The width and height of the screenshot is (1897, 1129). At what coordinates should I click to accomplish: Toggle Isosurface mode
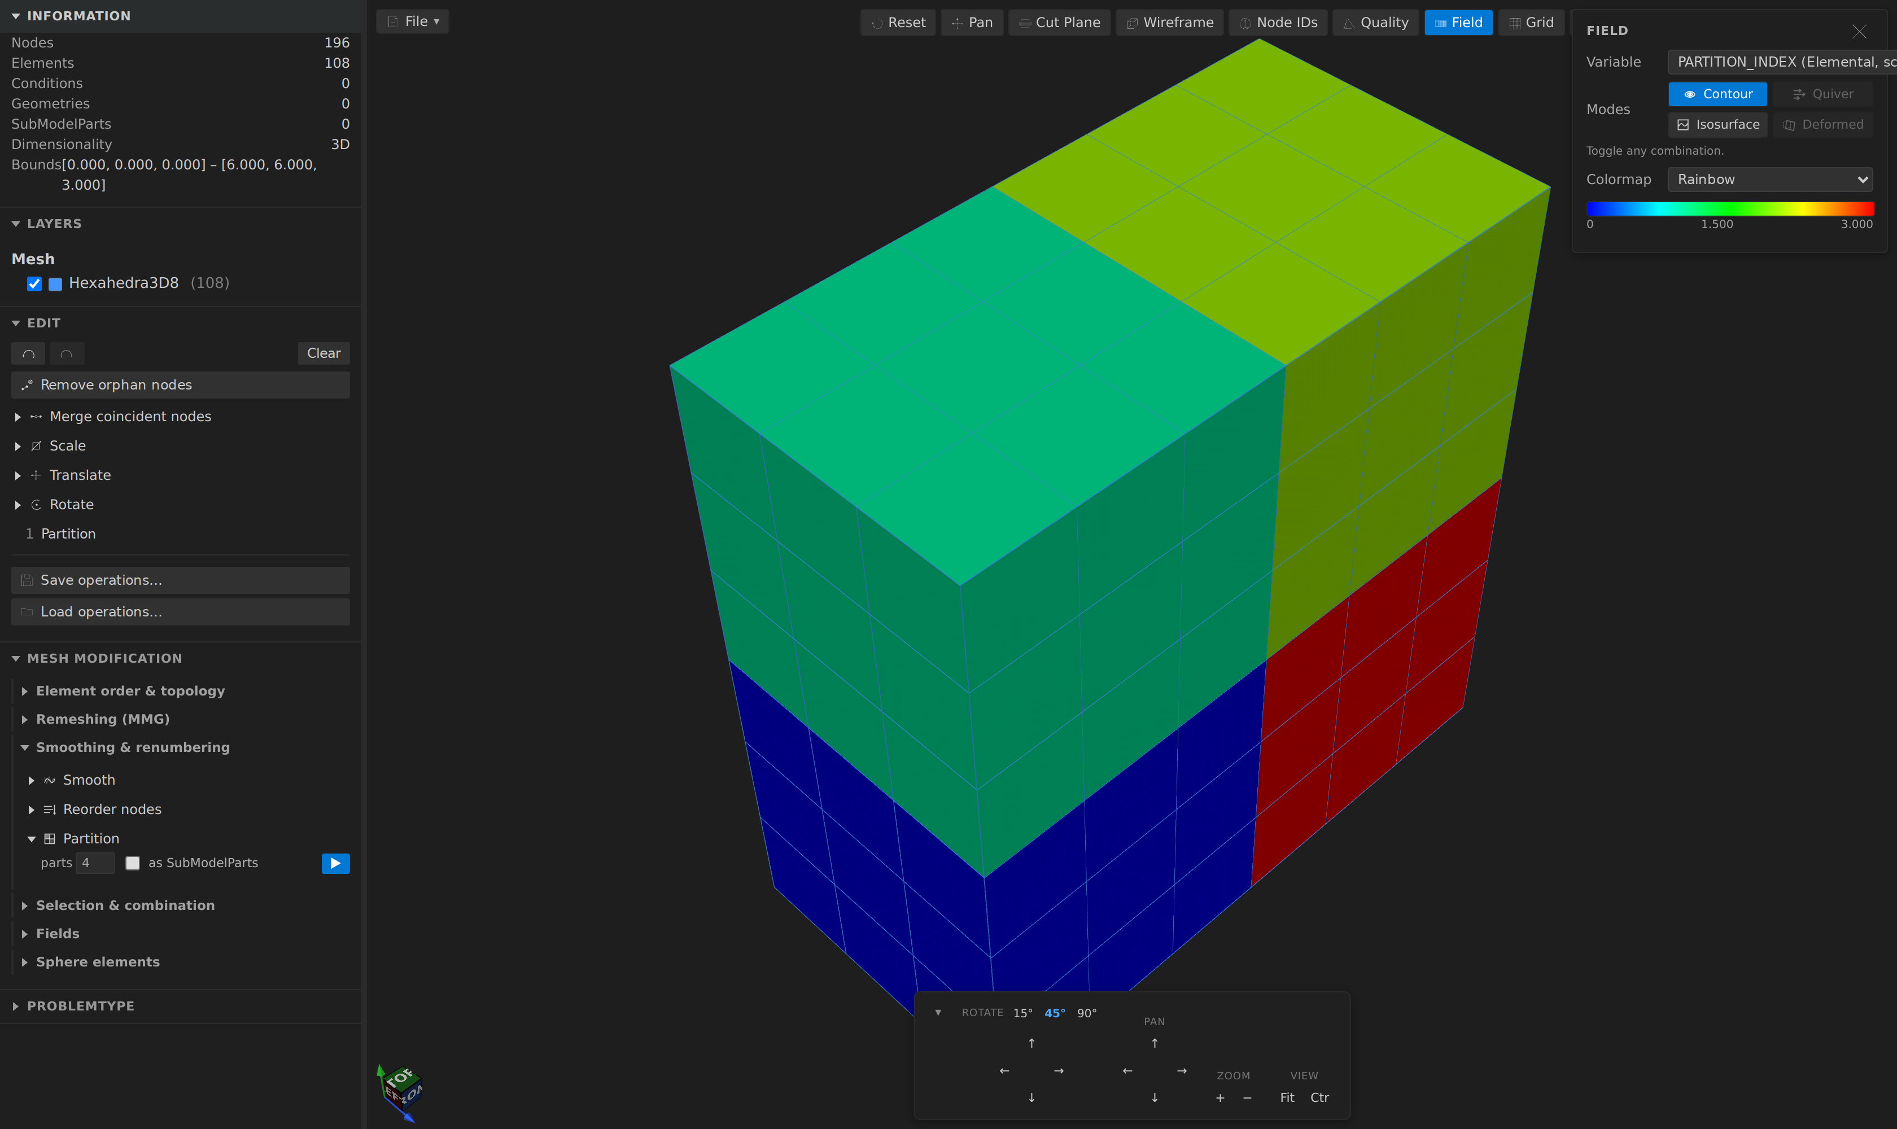pos(1717,125)
